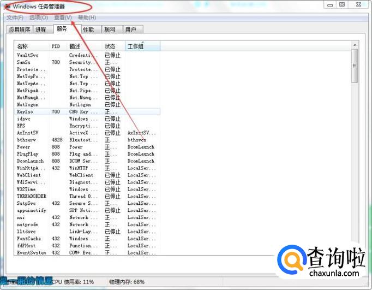Viewport: 372px width, 290px height.
Task: Click 物理内存 68% in status bar
Action: [x=127, y=282]
